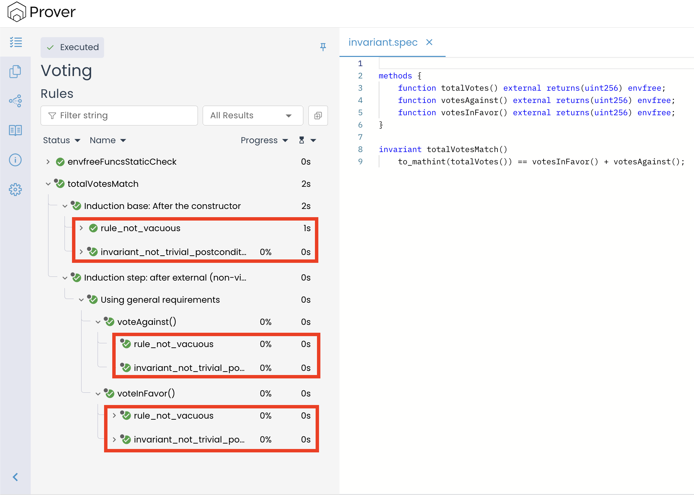Collapse the totalVotesMatch tree node
The width and height of the screenshot is (694, 495).
point(48,184)
